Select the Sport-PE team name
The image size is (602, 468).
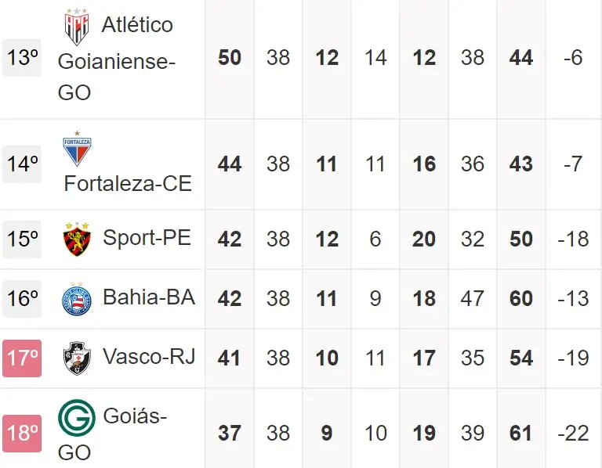[147, 238]
